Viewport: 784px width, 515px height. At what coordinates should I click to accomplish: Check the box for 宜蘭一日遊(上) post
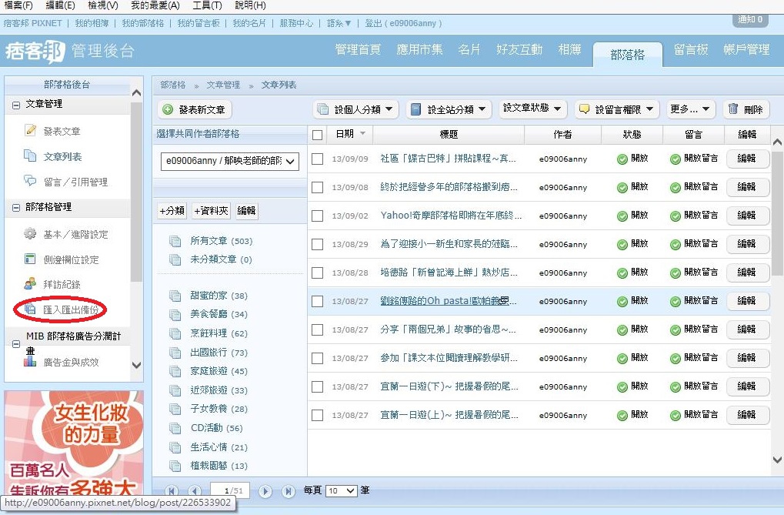coord(317,416)
